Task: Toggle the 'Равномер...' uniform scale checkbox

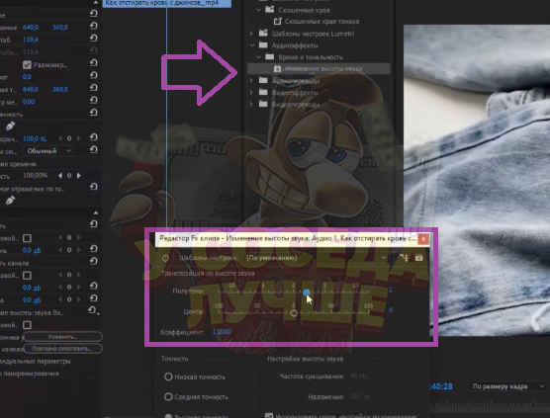Action: pyautogui.click(x=27, y=65)
